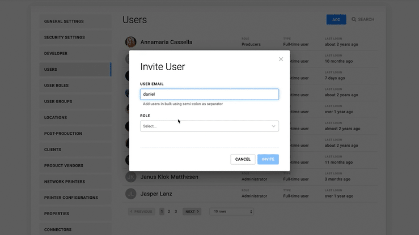Click '7 days ago' last login
The height and width of the screenshot is (235, 419).
tap(335, 78)
